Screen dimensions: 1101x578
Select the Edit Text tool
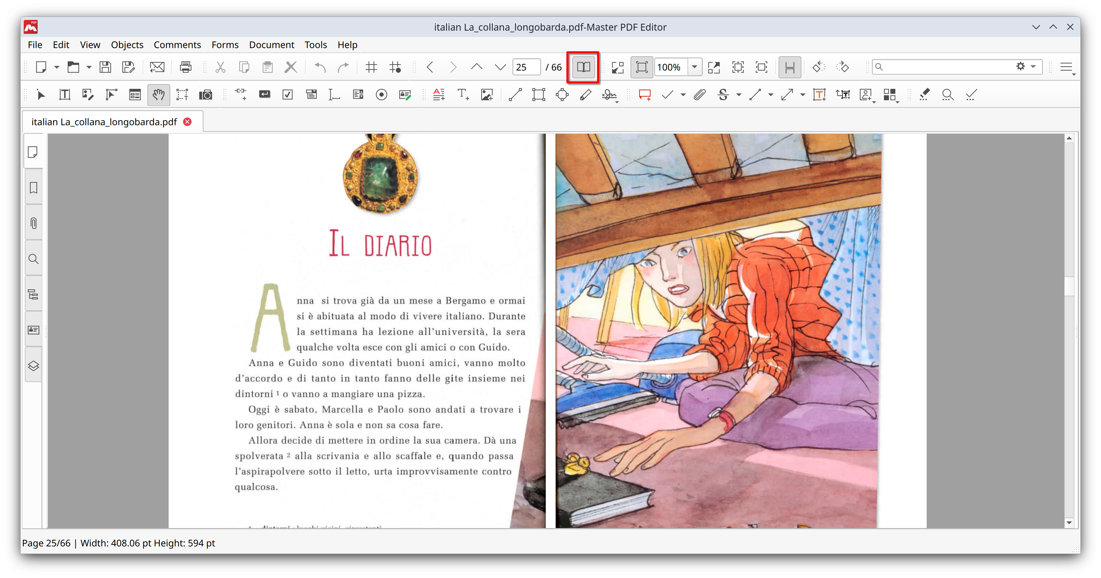[65, 95]
